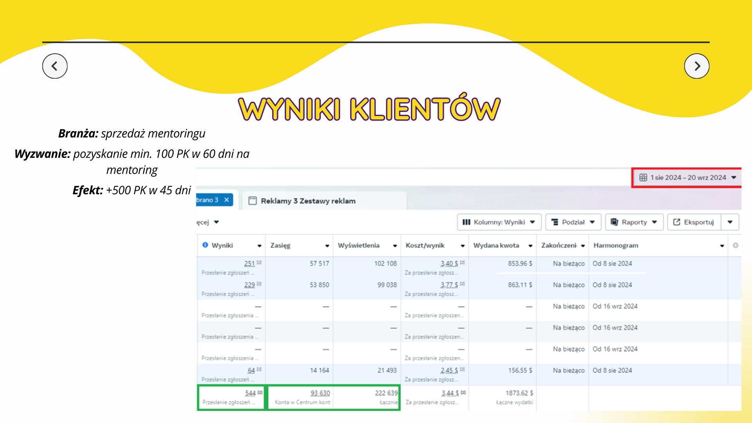Open Harmonogram column menu arrow
Image resolution: width=752 pixels, height=423 pixels.
[x=722, y=246]
